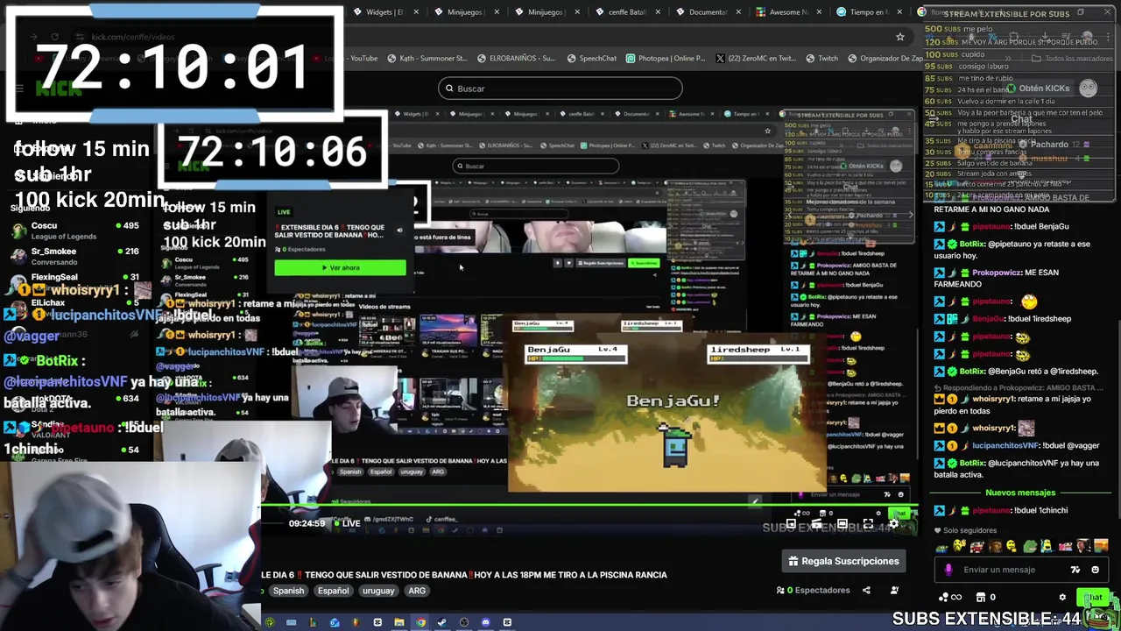The image size is (1121, 631).
Task: Click the green Ver ahora button
Action: click(340, 268)
